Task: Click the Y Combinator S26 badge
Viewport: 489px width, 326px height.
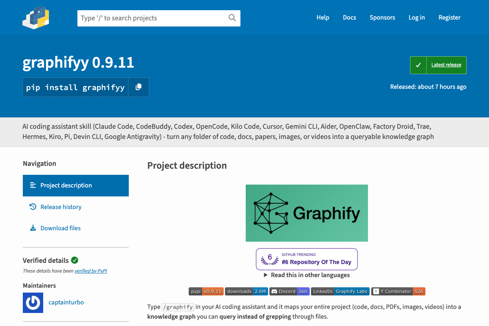Action: click(398, 291)
